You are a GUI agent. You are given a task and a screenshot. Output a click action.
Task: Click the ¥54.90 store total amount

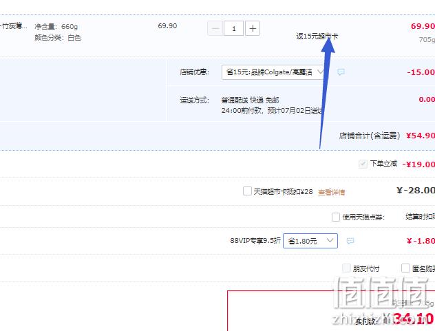click(x=421, y=136)
